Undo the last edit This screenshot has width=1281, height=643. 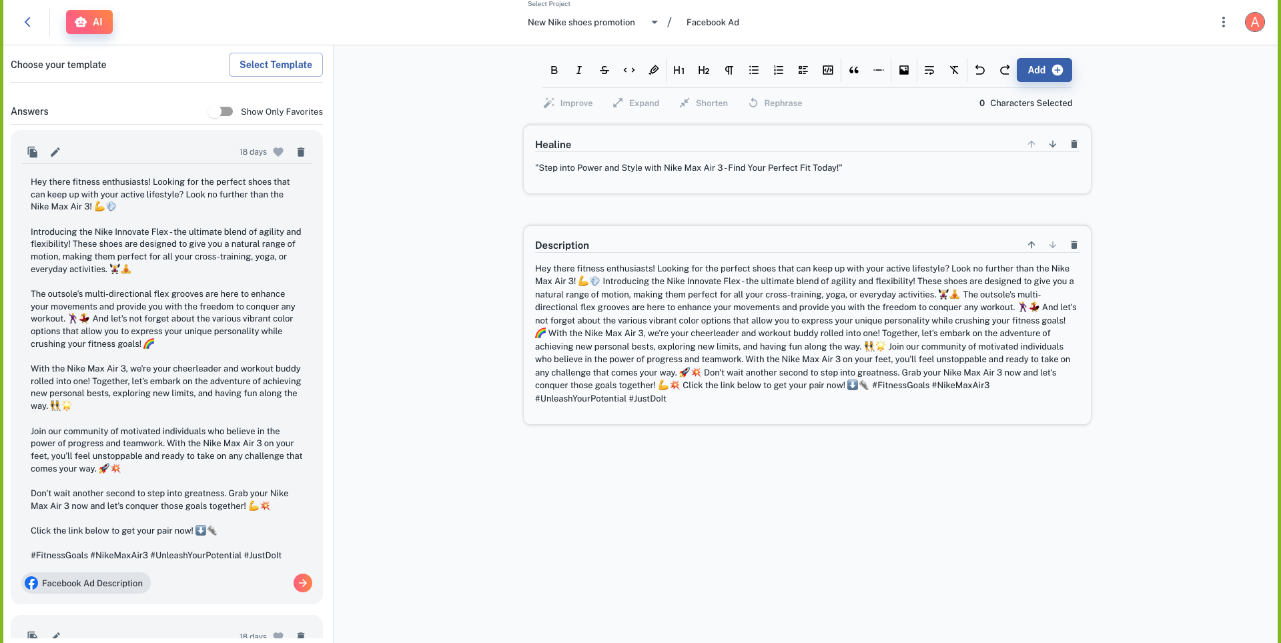(x=979, y=70)
